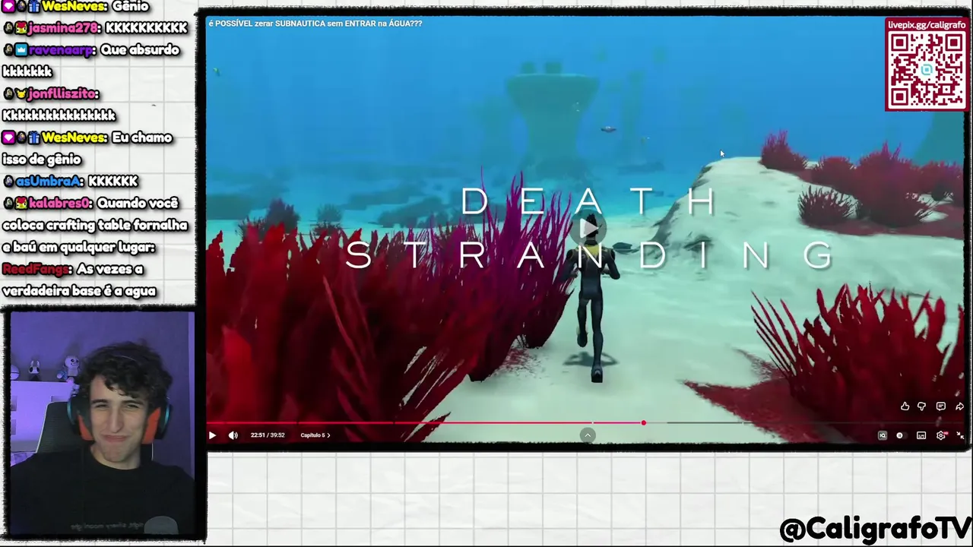Click username asUmbraA in chat
973x547 pixels.
coord(49,181)
